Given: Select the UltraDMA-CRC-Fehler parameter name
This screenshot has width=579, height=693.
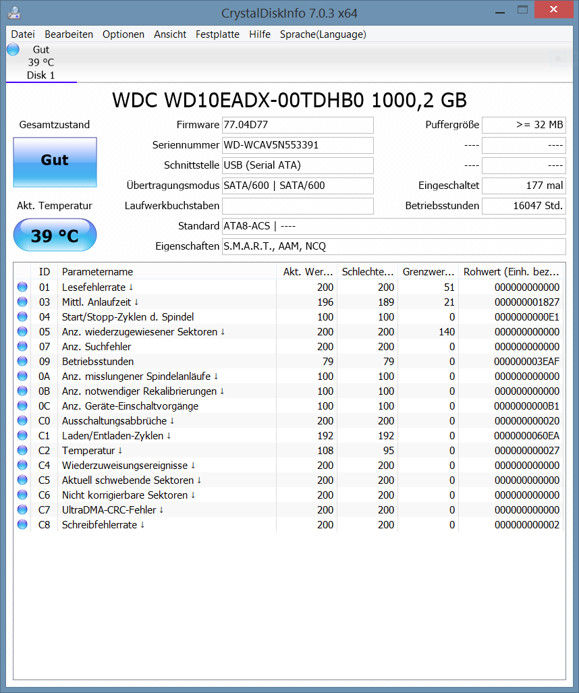Looking at the screenshot, I should tap(113, 510).
